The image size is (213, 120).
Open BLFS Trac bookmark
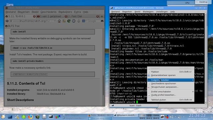pyautogui.click(x=13, y=26)
